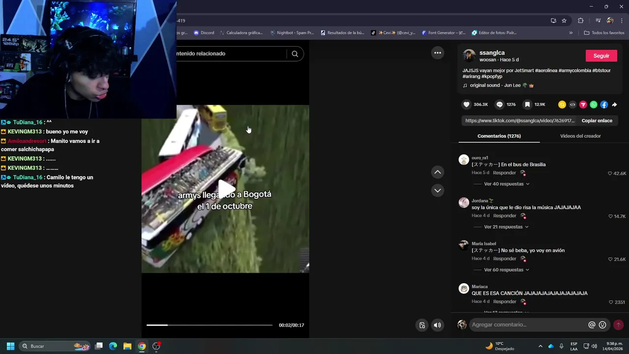629x354 pixels.
Task: Like Mariaca's comment heart
Action: click(x=611, y=302)
